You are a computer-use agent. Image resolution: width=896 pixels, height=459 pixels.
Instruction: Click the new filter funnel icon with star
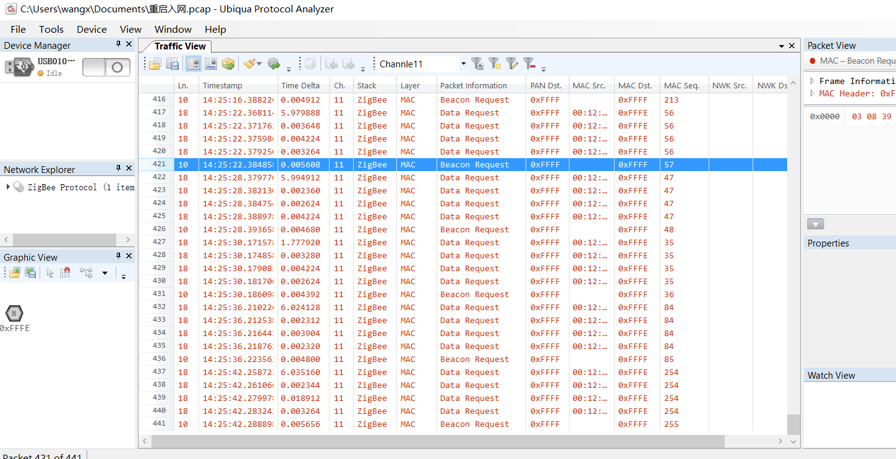pyautogui.click(x=494, y=64)
